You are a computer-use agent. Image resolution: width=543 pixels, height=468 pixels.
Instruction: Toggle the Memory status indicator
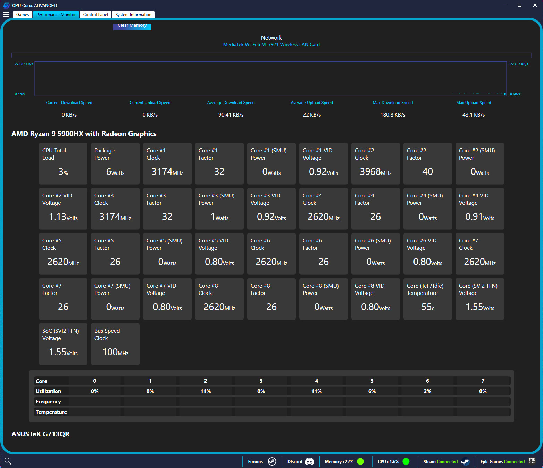coord(360,461)
